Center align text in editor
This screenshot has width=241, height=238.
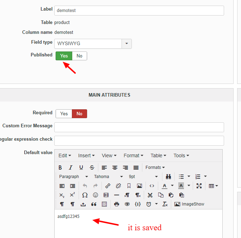[x=115, y=167]
